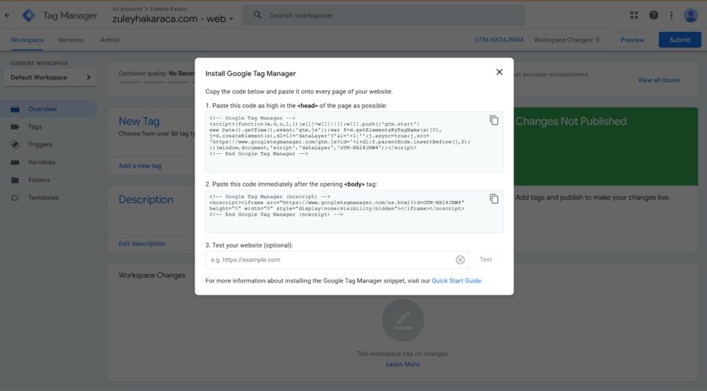Copy the body noscript snippet

pos(494,199)
